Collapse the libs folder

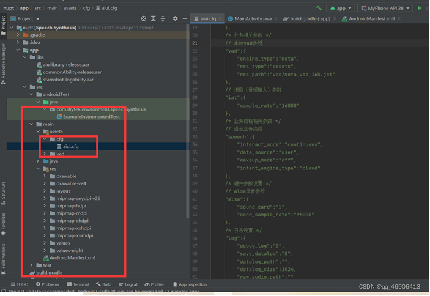tap(25, 57)
